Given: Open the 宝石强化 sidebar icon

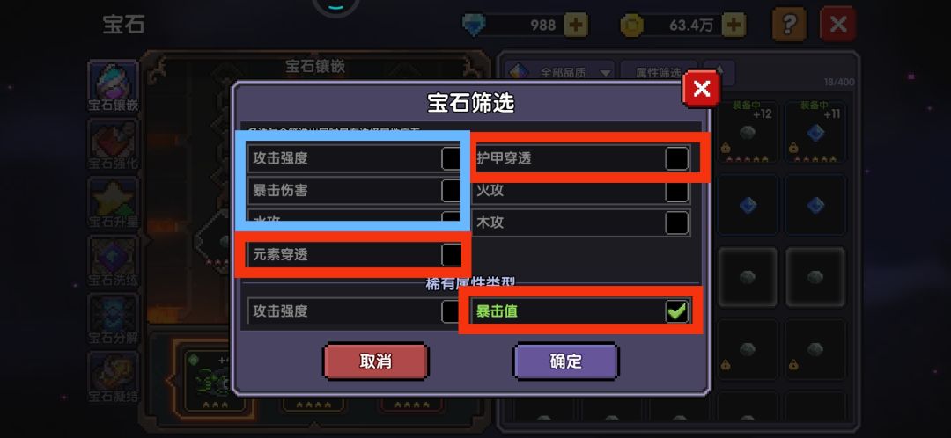Looking at the screenshot, I should pos(113,145).
